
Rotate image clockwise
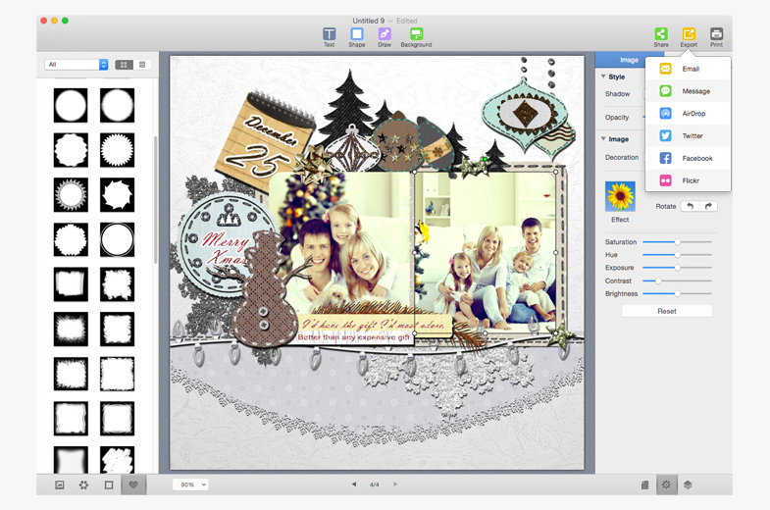point(708,206)
